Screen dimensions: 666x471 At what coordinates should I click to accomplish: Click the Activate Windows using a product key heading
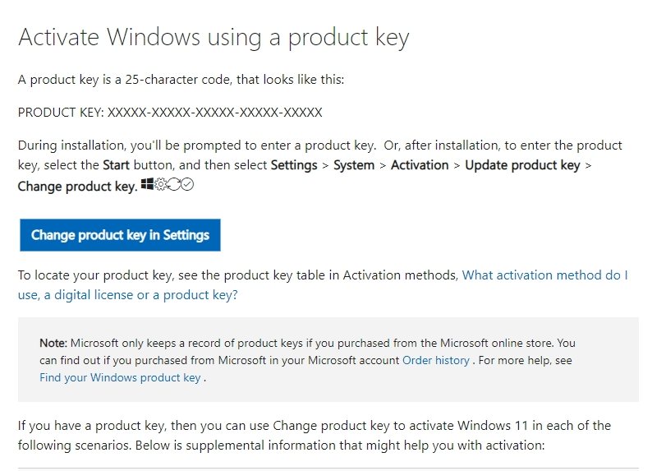click(x=214, y=38)
